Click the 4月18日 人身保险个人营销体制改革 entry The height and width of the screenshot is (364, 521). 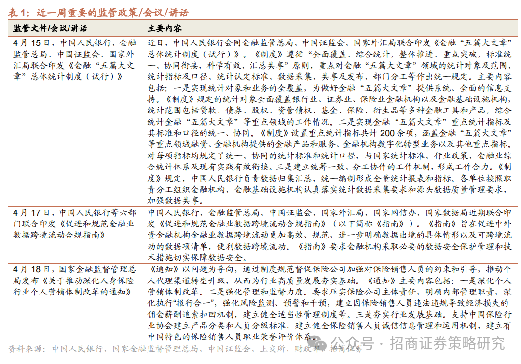coord(75,280)
